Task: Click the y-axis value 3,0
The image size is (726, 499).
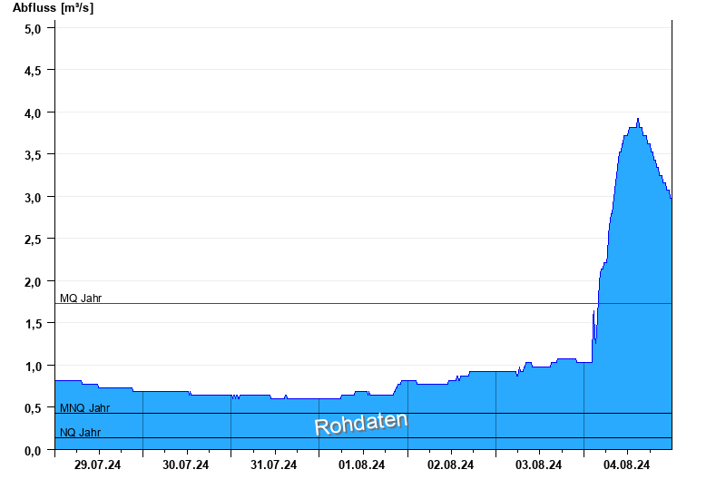Action: (x=33, y=198)
